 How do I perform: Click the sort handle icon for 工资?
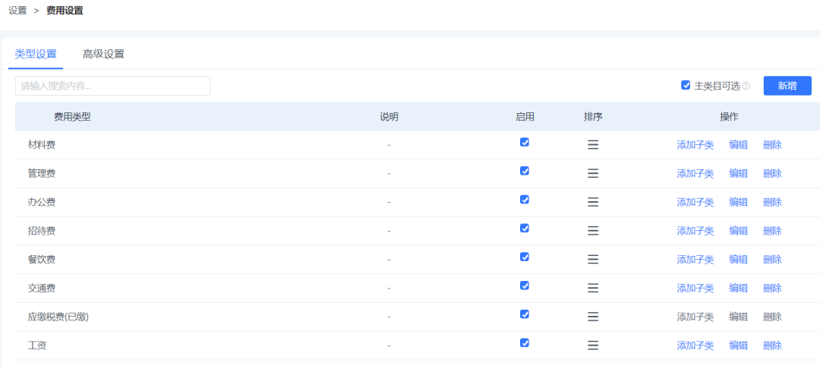[593, 345]
